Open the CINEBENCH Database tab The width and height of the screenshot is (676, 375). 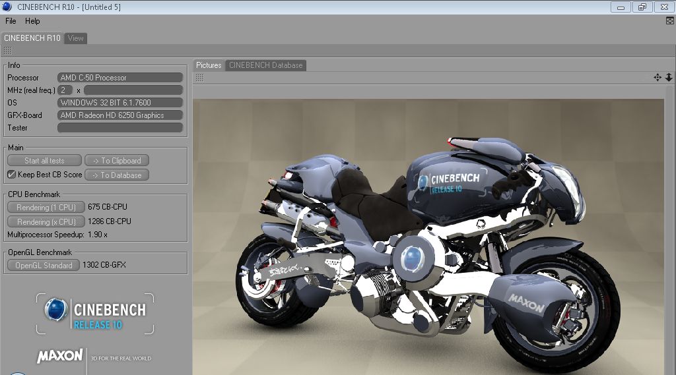pos(265,65)
